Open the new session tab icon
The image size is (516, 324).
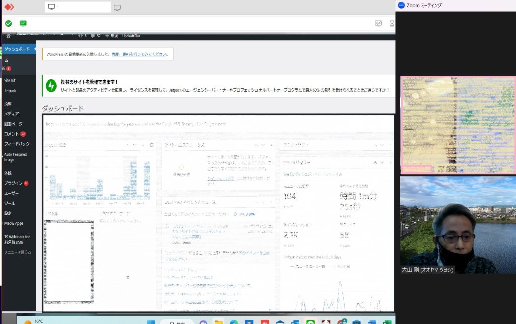pos(117,7)
